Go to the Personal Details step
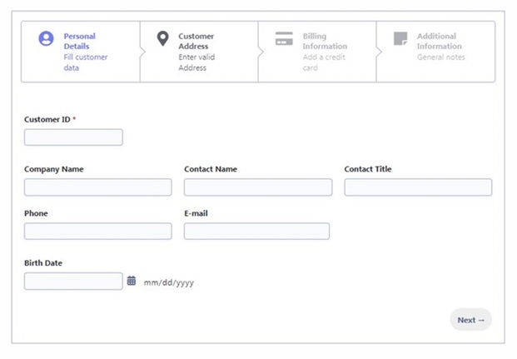Viewport: 517px width, 359px height. 80,52
